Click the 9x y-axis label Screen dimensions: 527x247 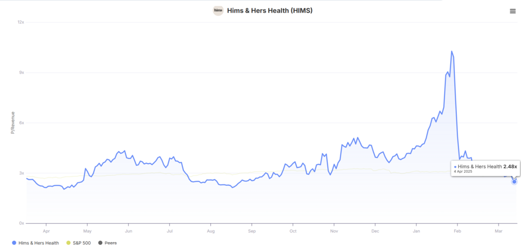tap(22, 73)
